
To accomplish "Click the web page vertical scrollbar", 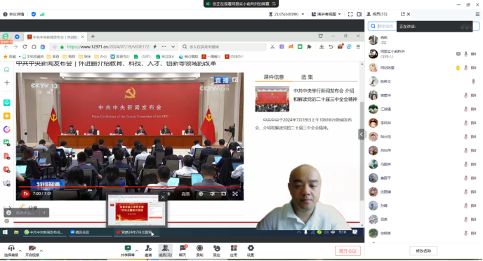I will [x=362, y=151].
